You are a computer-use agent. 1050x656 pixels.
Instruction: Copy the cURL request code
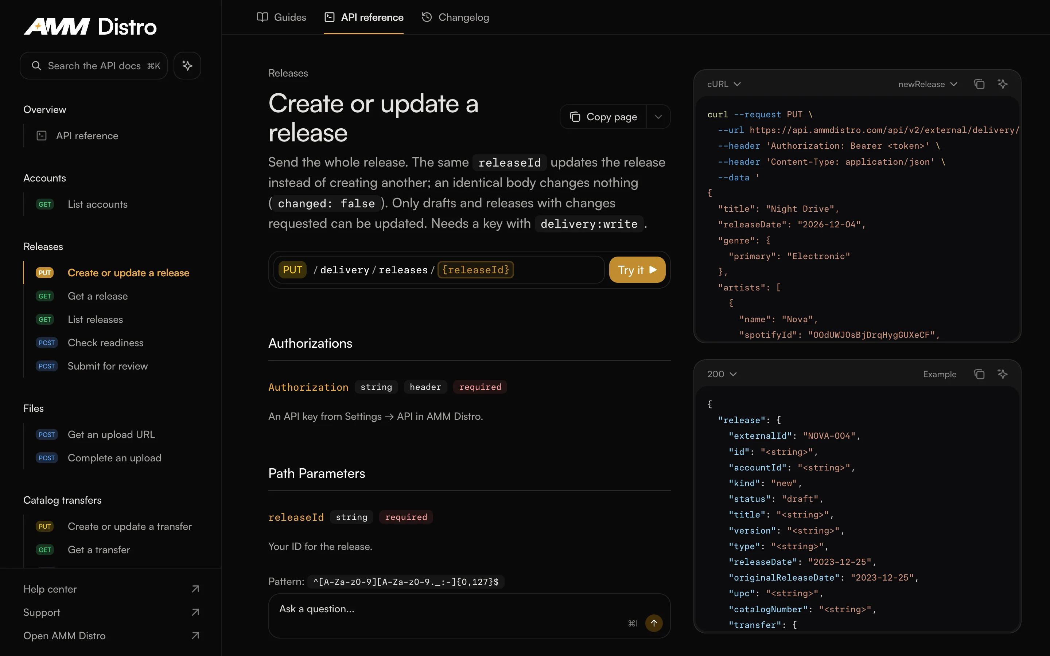point(979,84)
